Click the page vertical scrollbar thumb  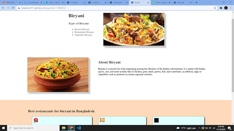point(233,55)
